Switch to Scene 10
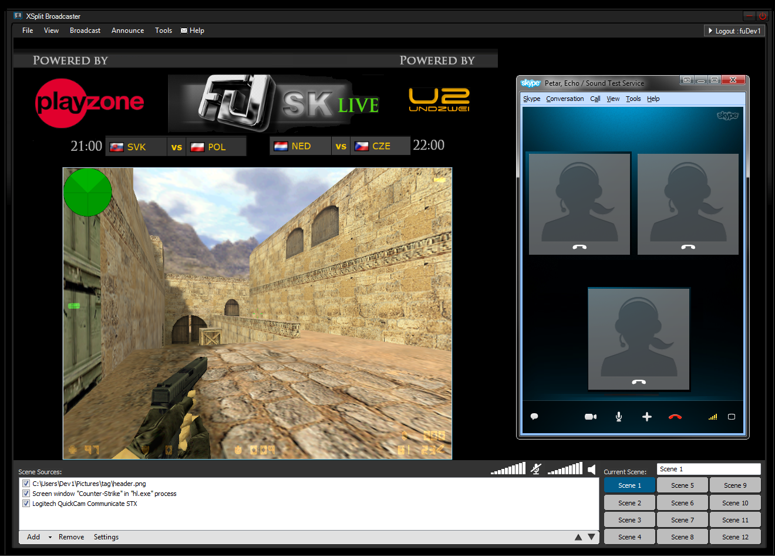 point(735,503)
